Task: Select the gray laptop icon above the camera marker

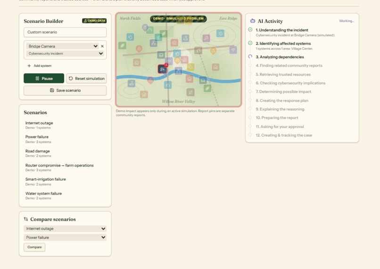Action: (x=161, y=55)
